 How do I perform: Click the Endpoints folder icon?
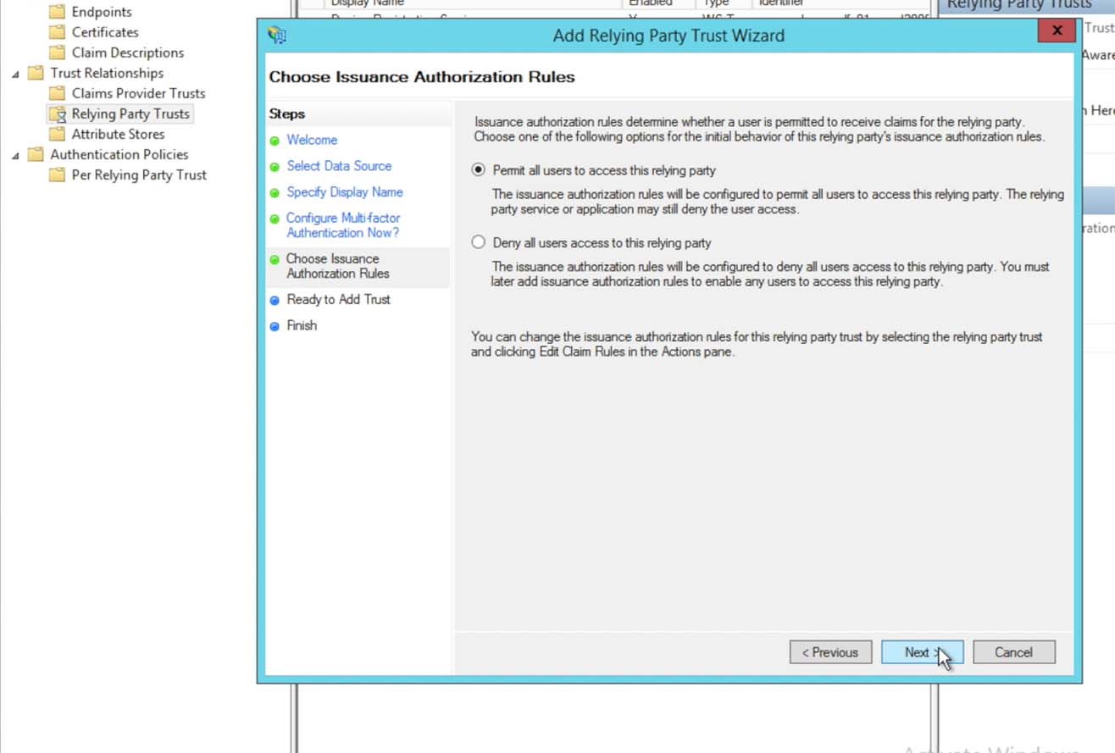(57, 12)
